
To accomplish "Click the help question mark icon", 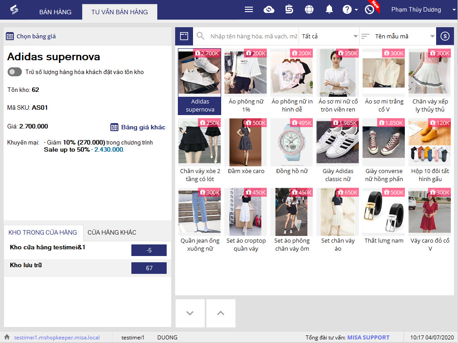I will point(347,10).
